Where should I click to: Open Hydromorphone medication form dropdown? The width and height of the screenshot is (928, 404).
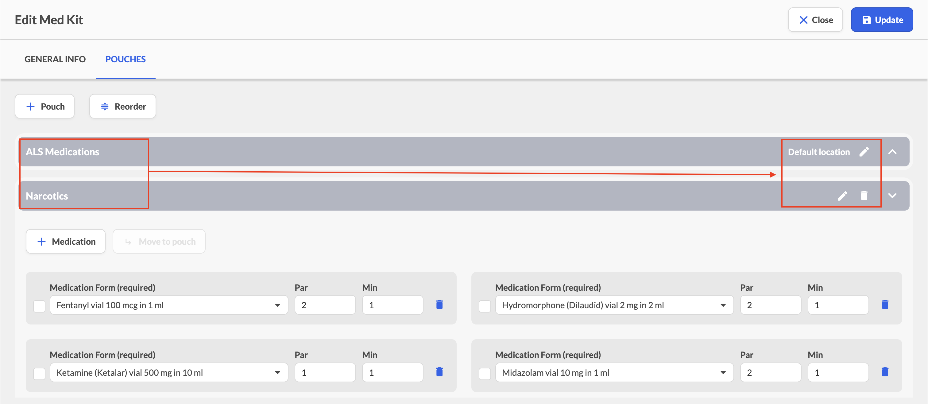click(614, 305)
